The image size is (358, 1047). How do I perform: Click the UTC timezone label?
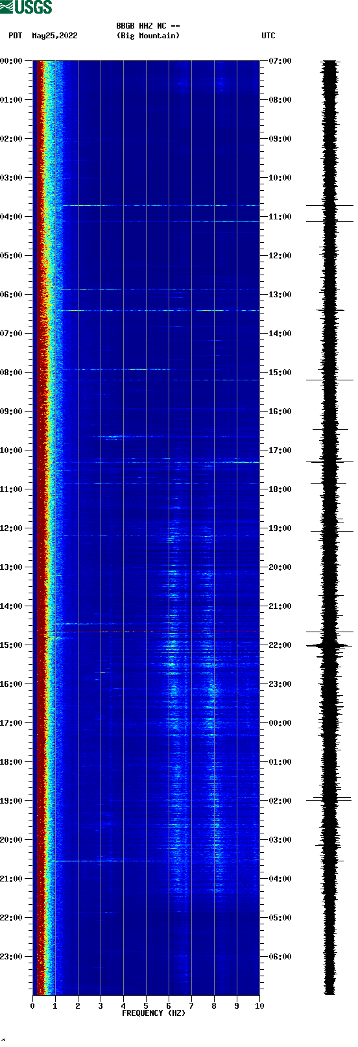[268, 36]
